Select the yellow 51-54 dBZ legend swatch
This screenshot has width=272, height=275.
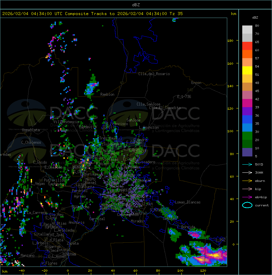pyautogui.click(x=247, y=70)
